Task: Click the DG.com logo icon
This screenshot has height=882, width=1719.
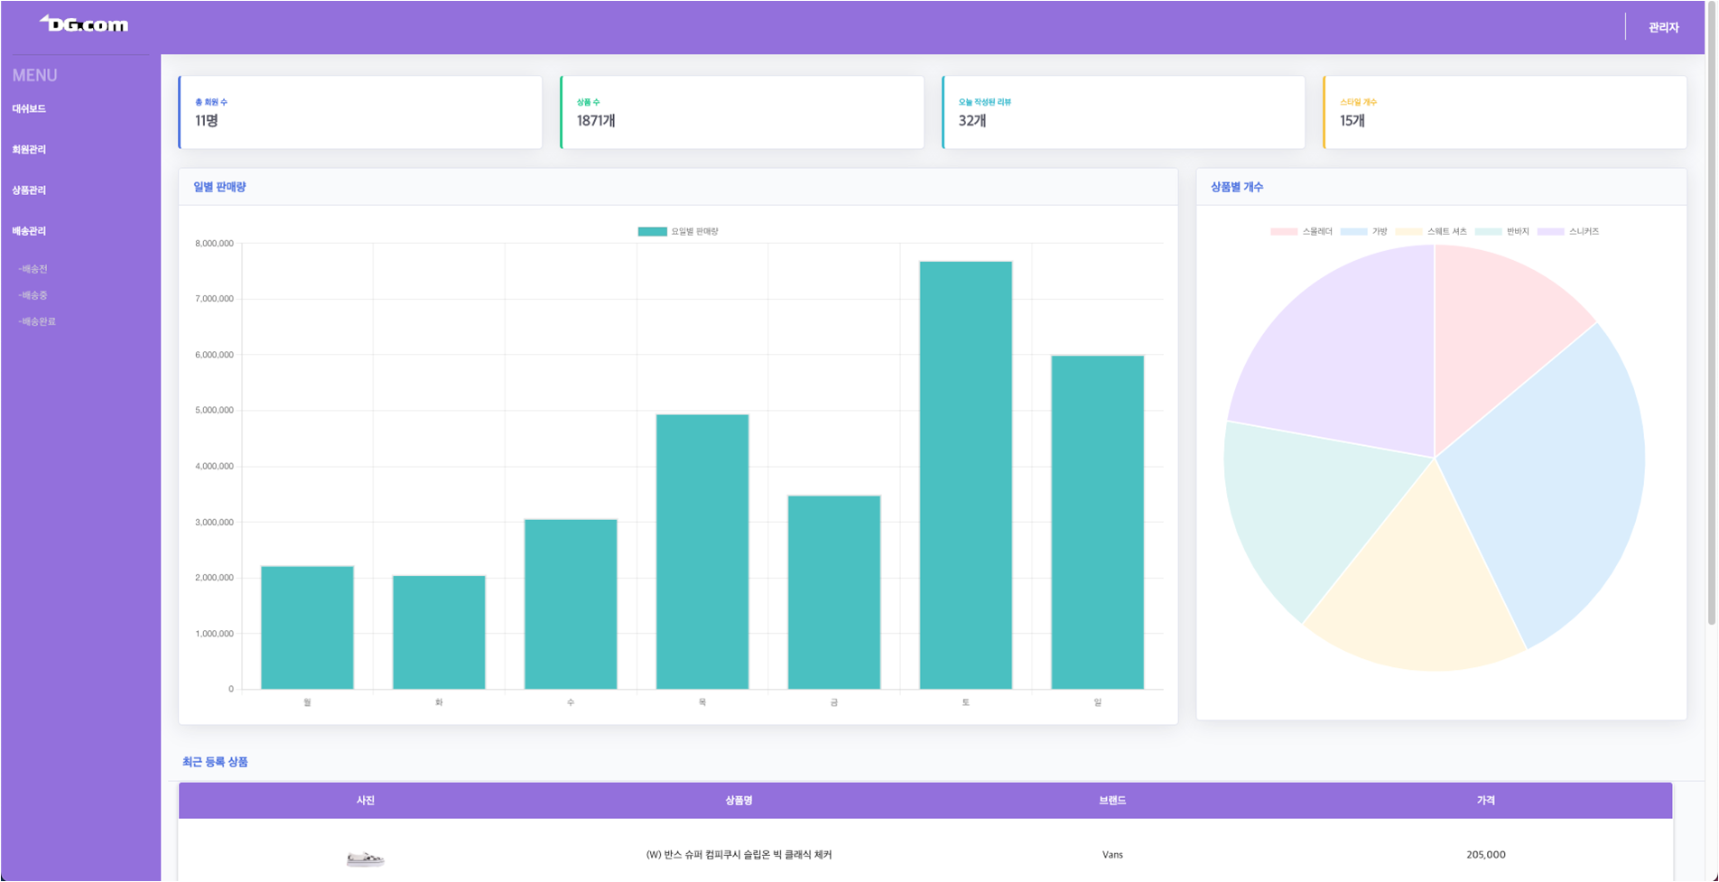Action: click(83, 23)
